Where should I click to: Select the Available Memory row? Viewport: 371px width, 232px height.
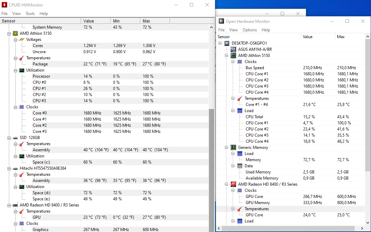(291, 178)
